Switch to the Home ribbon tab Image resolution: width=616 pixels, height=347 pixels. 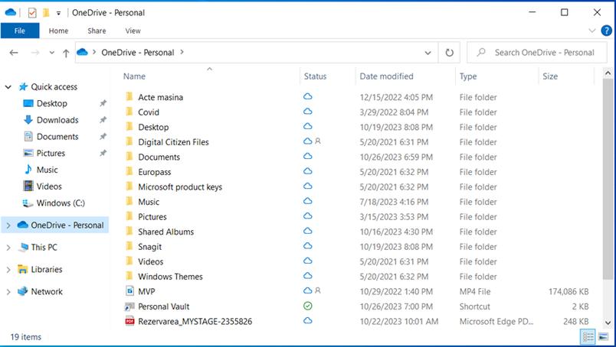point(58,31)
